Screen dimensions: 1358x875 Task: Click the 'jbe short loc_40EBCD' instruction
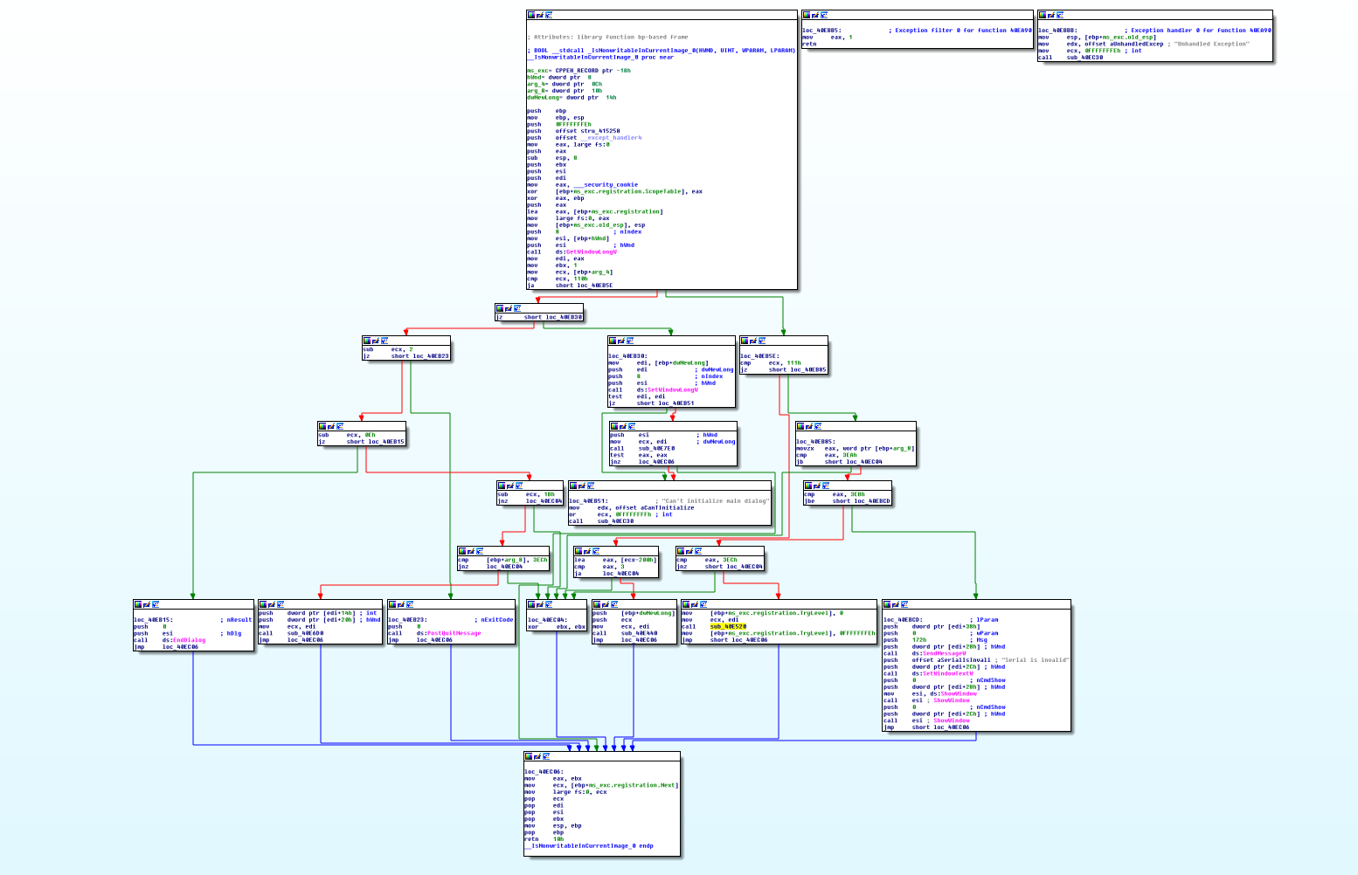[x=847, y=501]
